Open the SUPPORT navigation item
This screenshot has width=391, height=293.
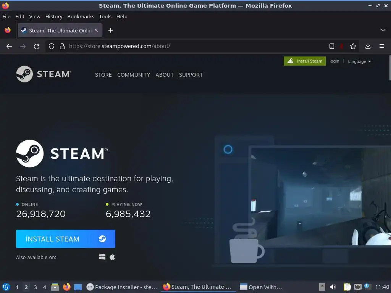(191, 75)
